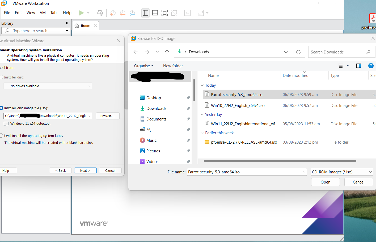Open ISO path combo box dropdown
Viewport: 376px width, 242px height.
pyautogui.click(x=89, y=116)
